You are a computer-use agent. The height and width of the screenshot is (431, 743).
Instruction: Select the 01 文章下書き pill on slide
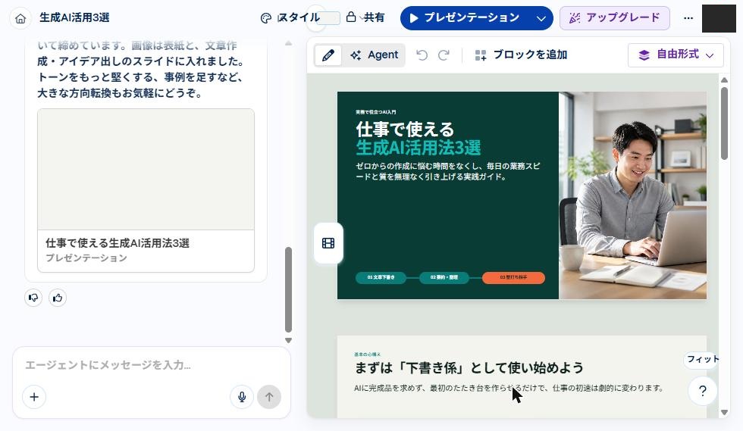tap(381, 277)
